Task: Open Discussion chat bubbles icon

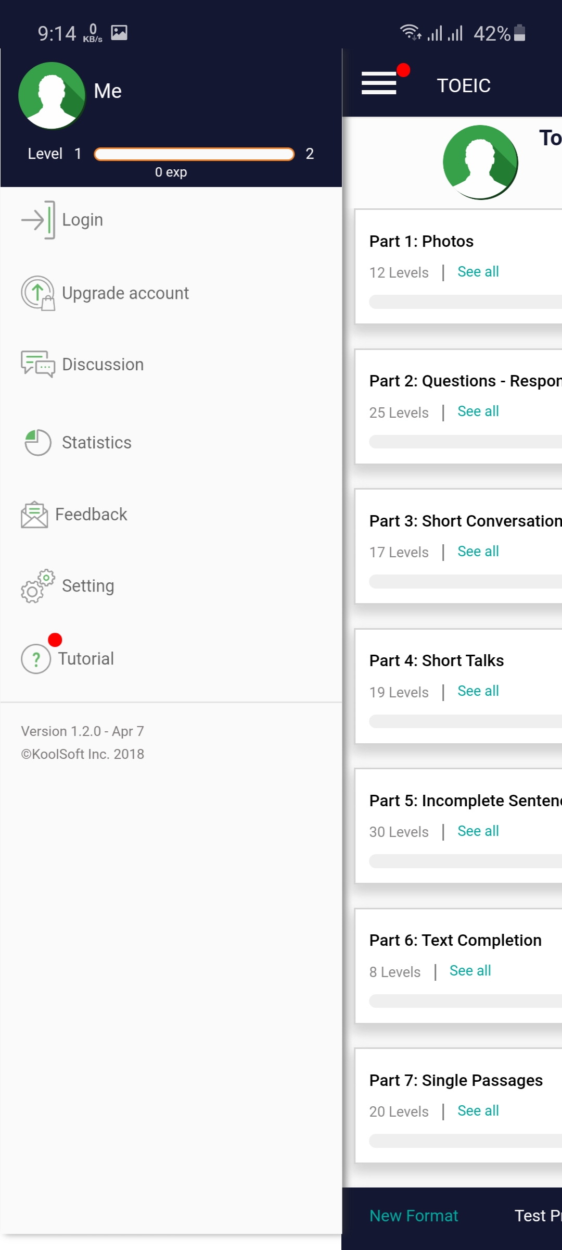Action: click(x=37, y=364)
